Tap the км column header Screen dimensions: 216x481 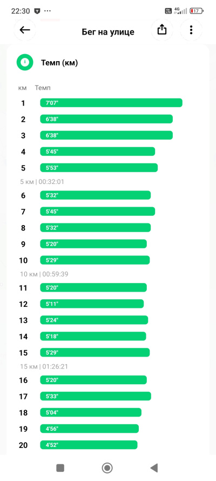coord(23,88)
